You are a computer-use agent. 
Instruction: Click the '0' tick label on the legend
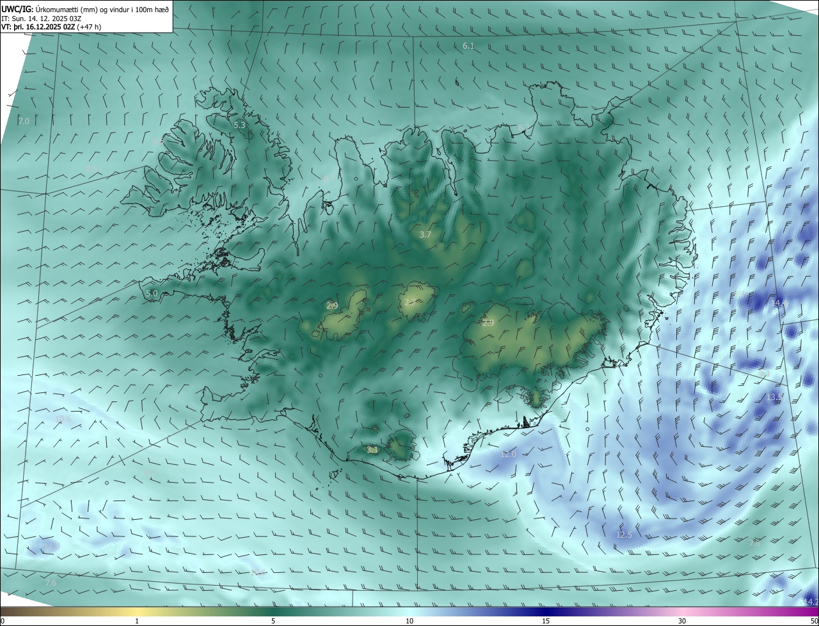(x=3, y=622)
